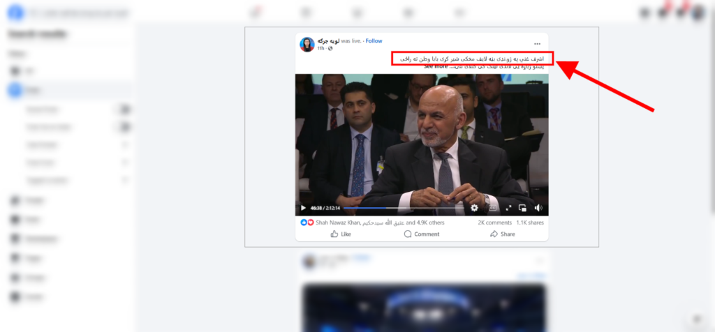Click the post author's profile picture
Viewport: 715px width, 332px height.
[307, 44]
